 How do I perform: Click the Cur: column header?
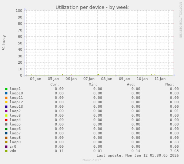[55, 84]
